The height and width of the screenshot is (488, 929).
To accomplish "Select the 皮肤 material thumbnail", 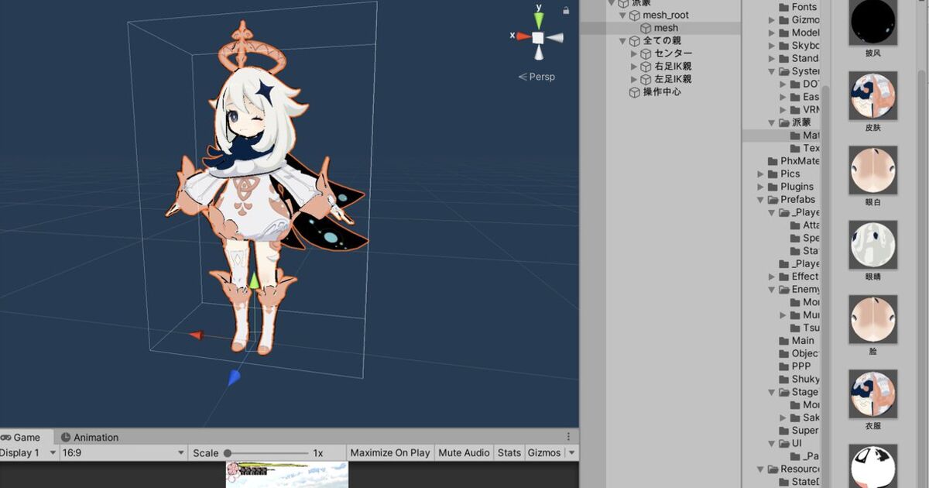I will point(873,96).
